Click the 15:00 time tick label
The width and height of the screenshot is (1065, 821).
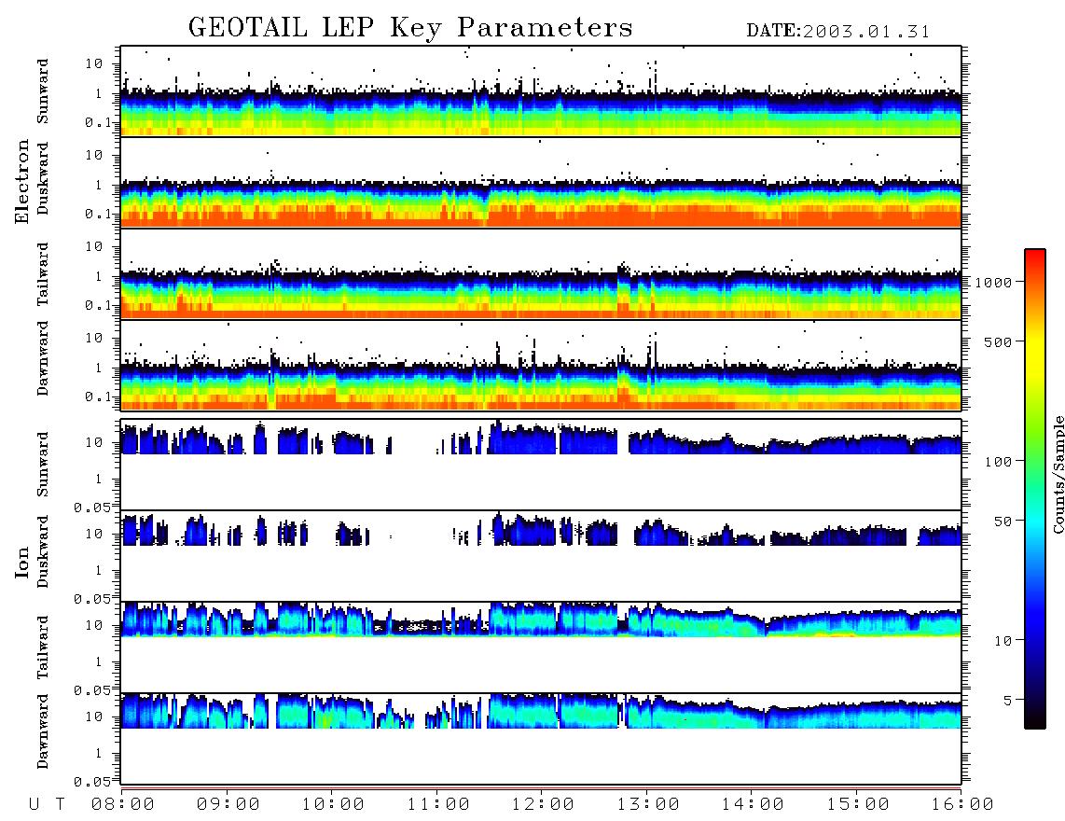pos(858,805)
